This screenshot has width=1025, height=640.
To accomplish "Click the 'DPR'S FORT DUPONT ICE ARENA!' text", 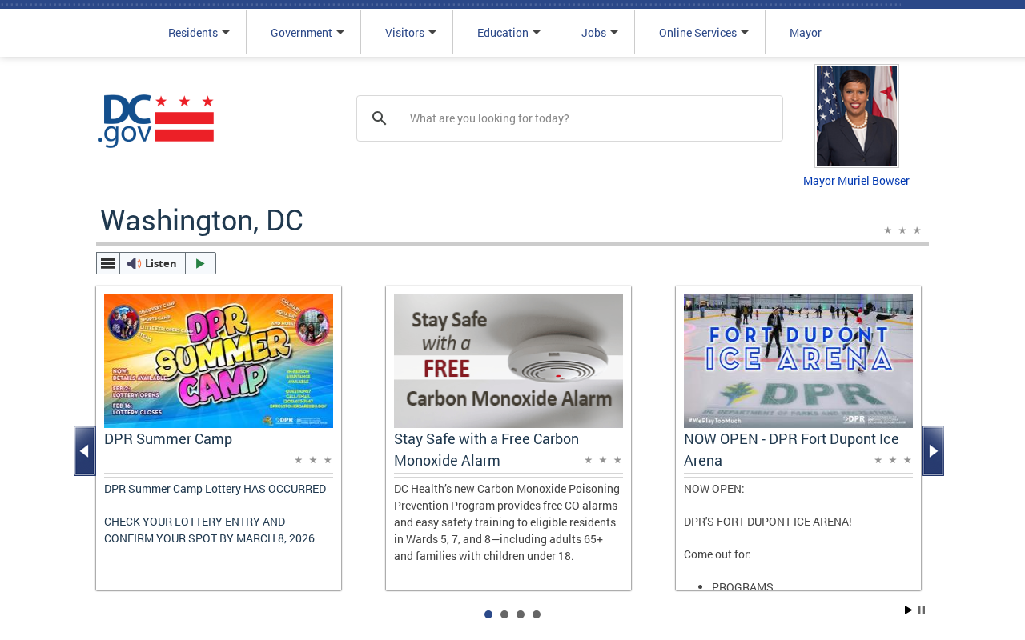I will [x=768, y=522].
